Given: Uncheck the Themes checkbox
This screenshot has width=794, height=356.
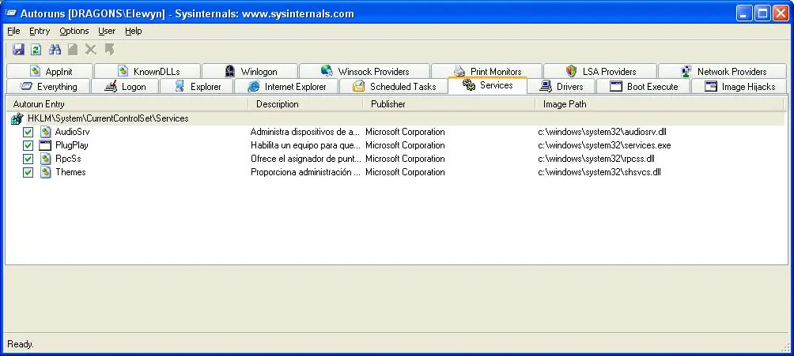Looking at the screenshot, I should tap(28, 172).
